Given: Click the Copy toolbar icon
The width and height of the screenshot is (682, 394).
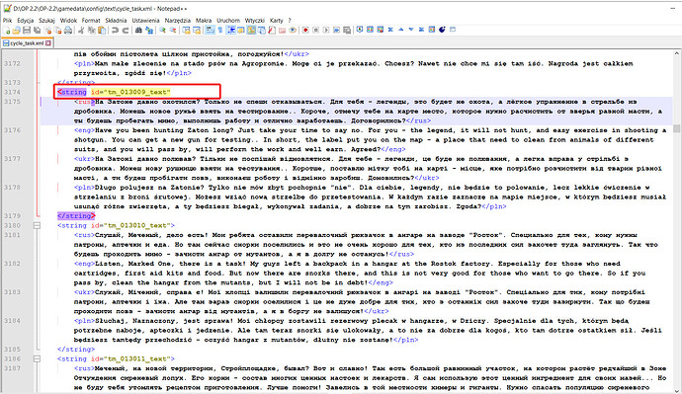Looking at the screenshot, I should coord(91,30).
